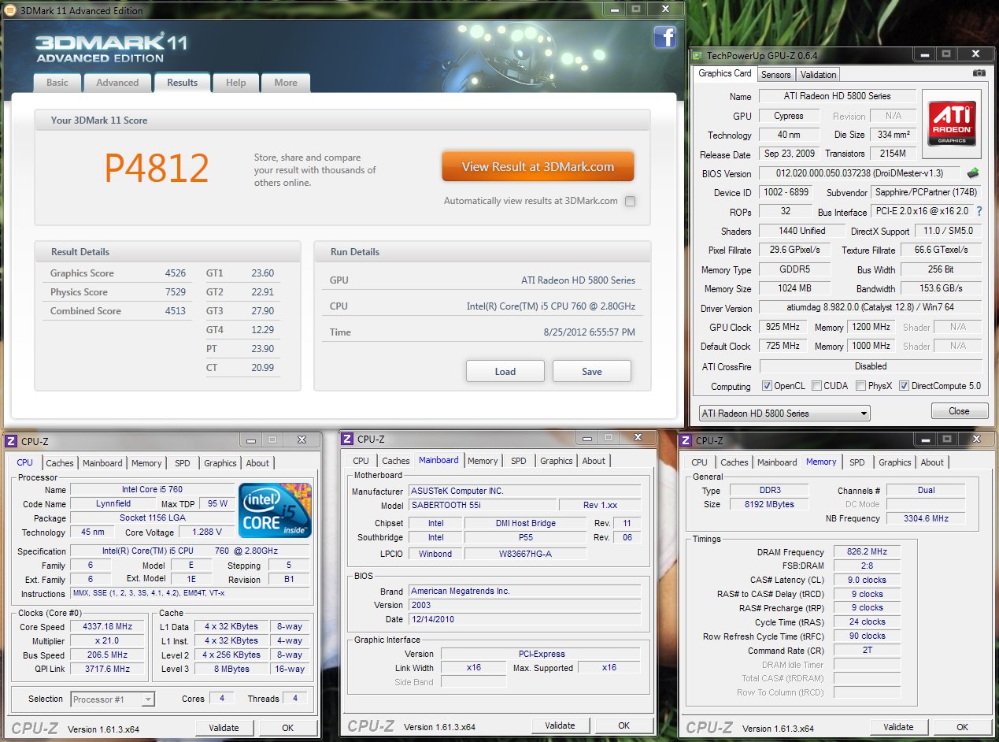The height and width of the screenshot is (742, 999).
Task: Open the Processor #1 selection dropdown
Action: [x=113, y=699]
